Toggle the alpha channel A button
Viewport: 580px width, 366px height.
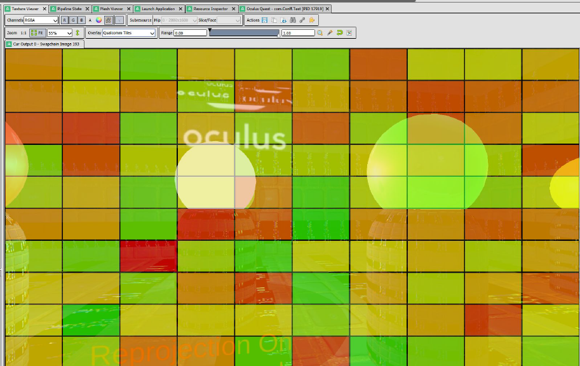(x=90, y=20)
